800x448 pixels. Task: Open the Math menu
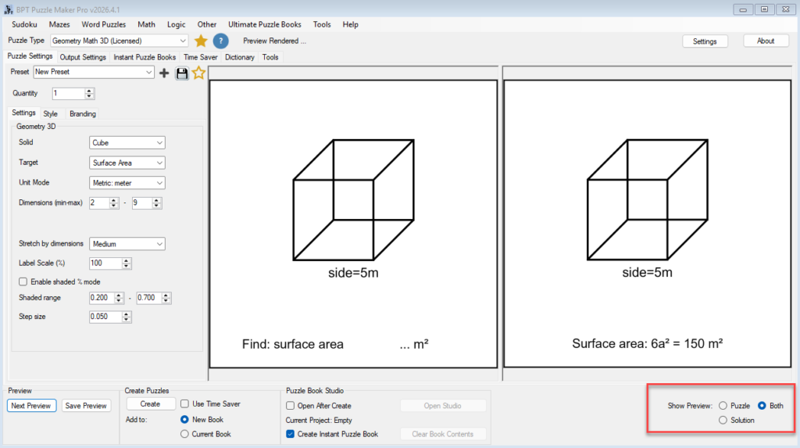click(x=146, y=24)
